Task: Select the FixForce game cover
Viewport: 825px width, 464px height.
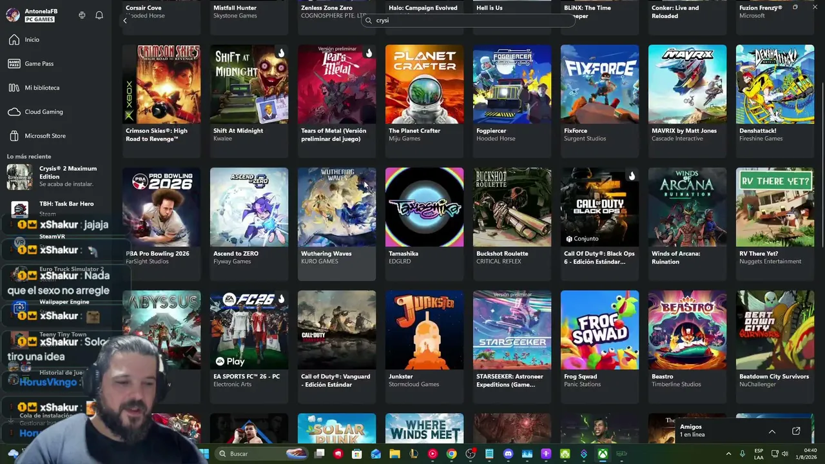Action: point(599,84)
